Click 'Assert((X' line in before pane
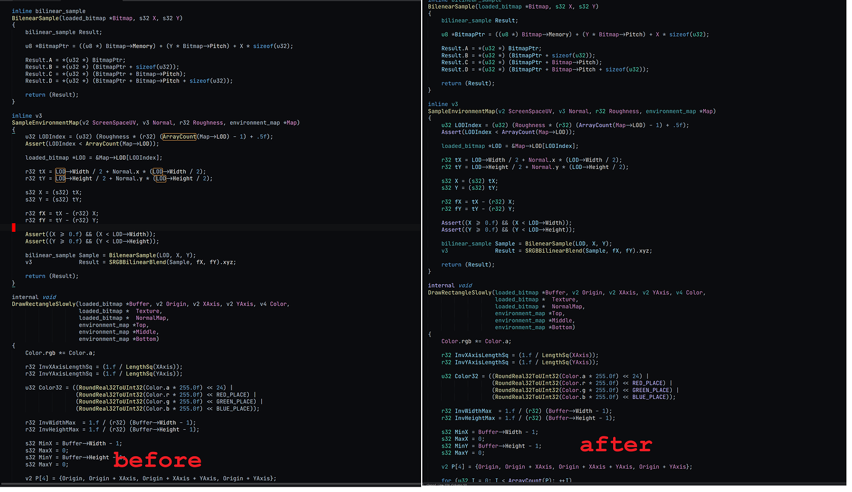This screenshot has height=492, width=852. click(91, 234)
